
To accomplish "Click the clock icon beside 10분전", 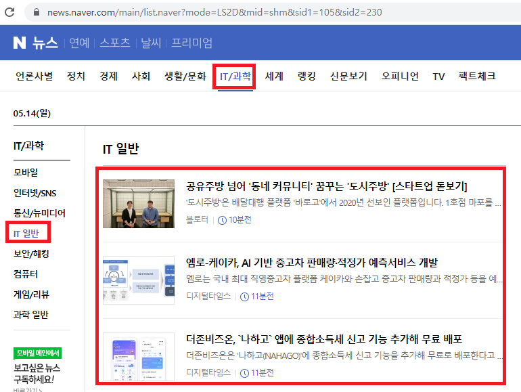I will (222, 220).
